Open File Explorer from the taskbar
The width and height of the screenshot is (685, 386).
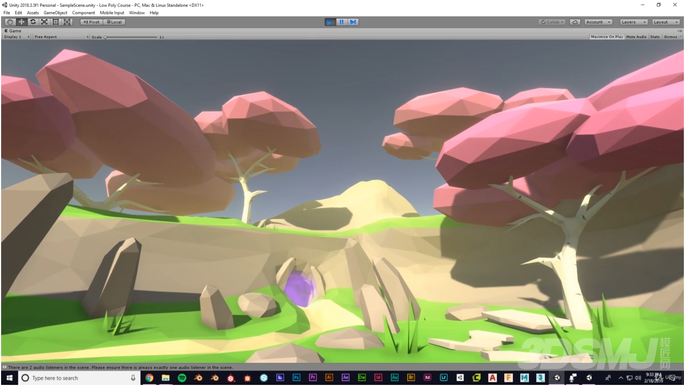[x=165, y=377]
